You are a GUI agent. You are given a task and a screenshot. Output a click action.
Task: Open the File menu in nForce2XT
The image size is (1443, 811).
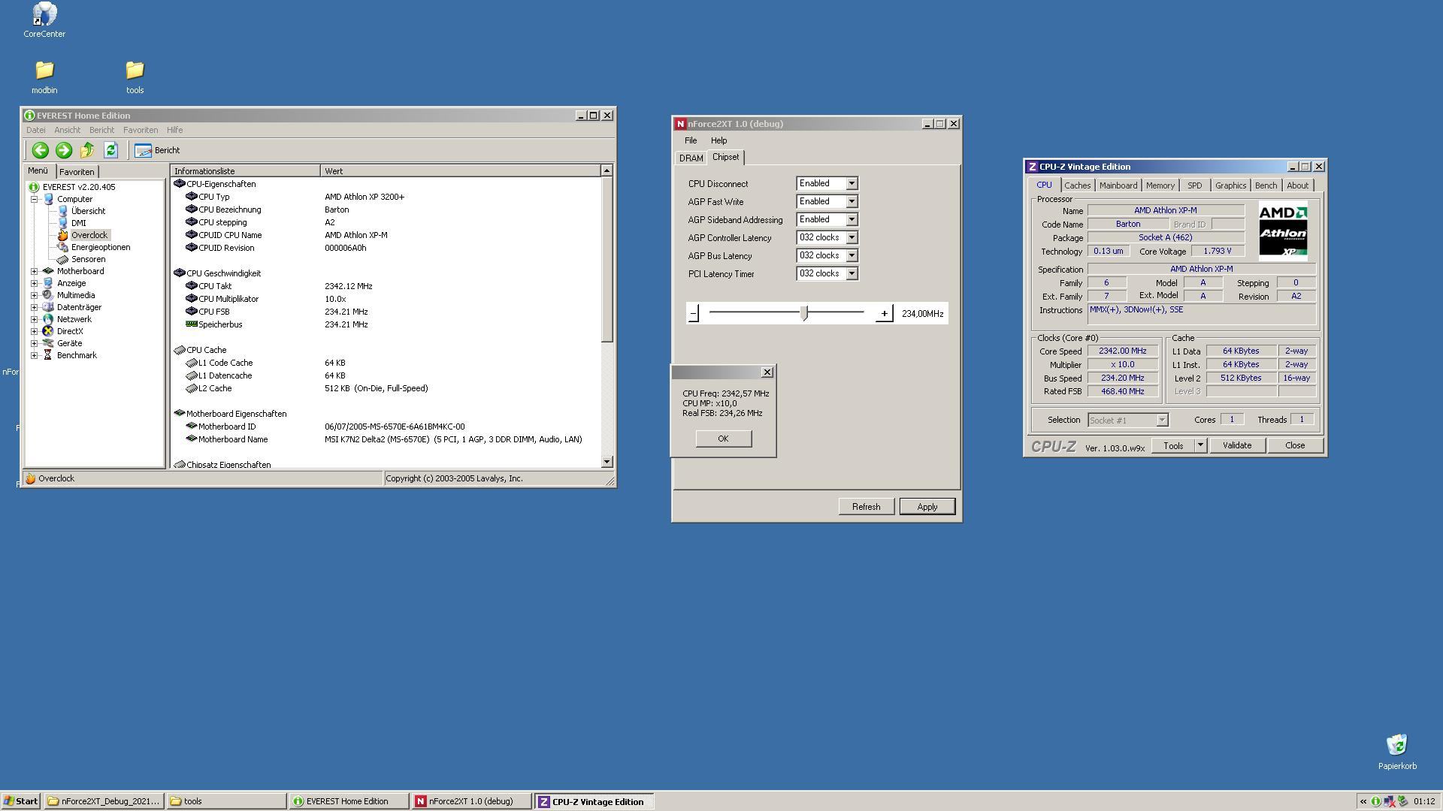[691, 140]
